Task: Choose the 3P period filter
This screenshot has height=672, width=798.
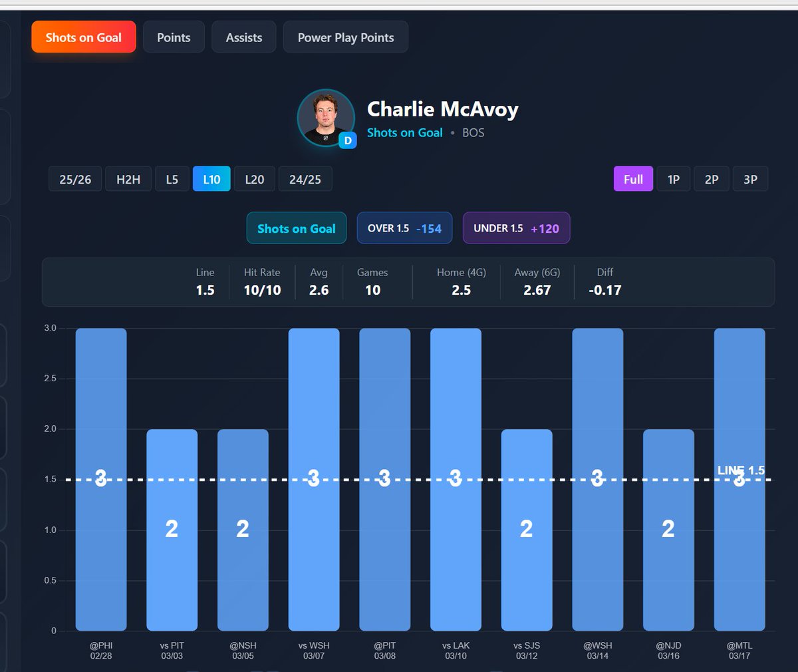Action: tap(750, 178)
